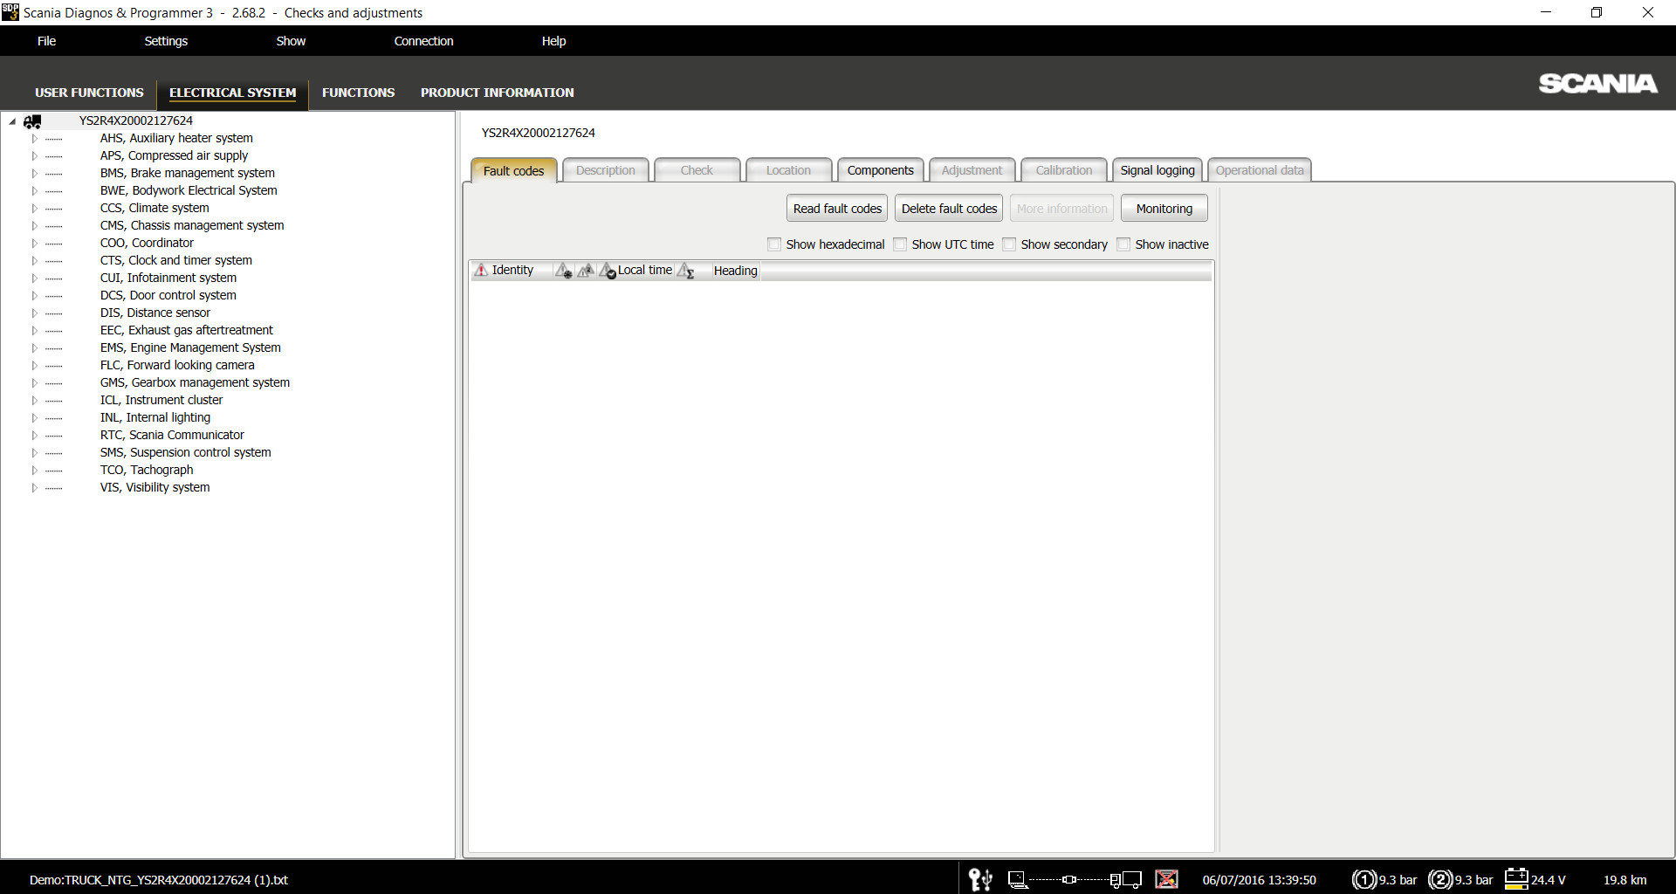Screen dimensions: 1676x894
Task: Check the Show inactive checkbox
Action: tap(1123, 244)
